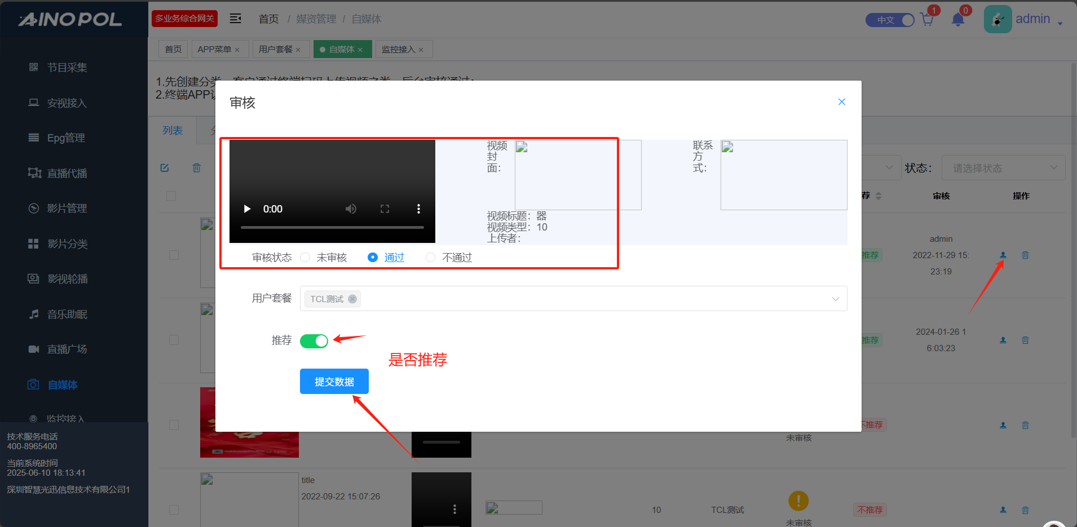Screen dimensions: 1077x527
Task: Remove the TCL测试 tag
Action: click(x=352, y=299)
